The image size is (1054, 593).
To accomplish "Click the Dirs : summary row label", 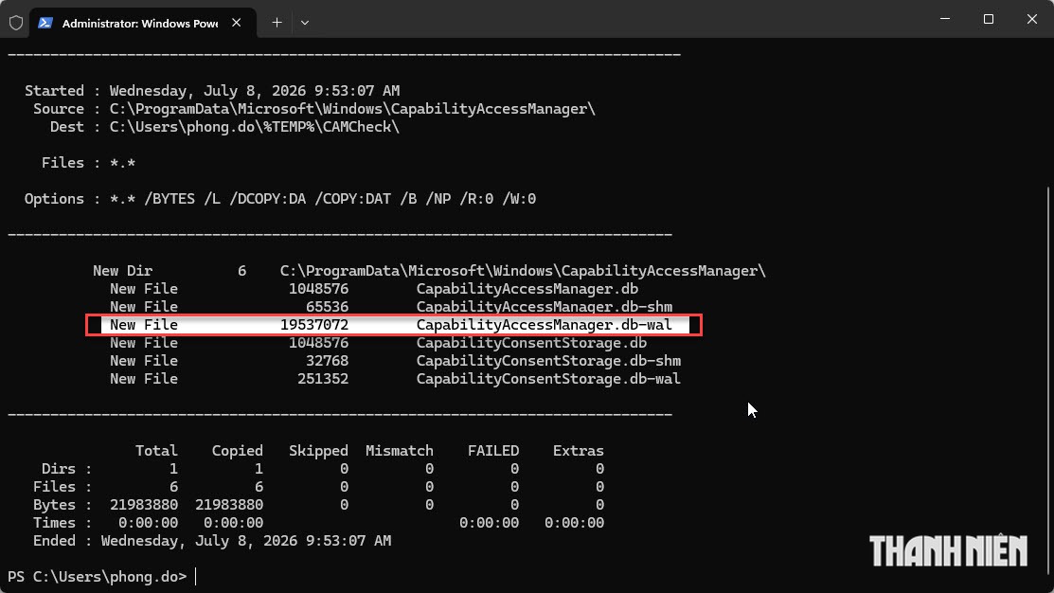I will point(66,469).
